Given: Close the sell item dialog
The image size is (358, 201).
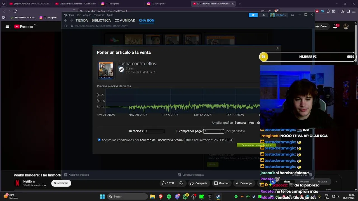Looking at the screenshot, I should coord(277,48).
